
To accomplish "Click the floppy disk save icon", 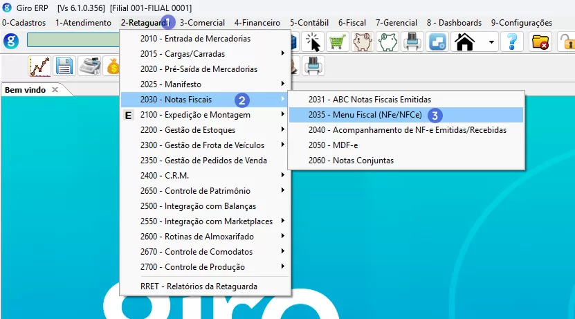I will click(64, 66).
